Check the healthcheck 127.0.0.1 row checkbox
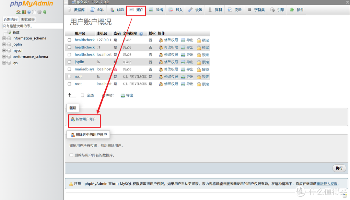The image size is (350, 200). [x=69, y=40]
